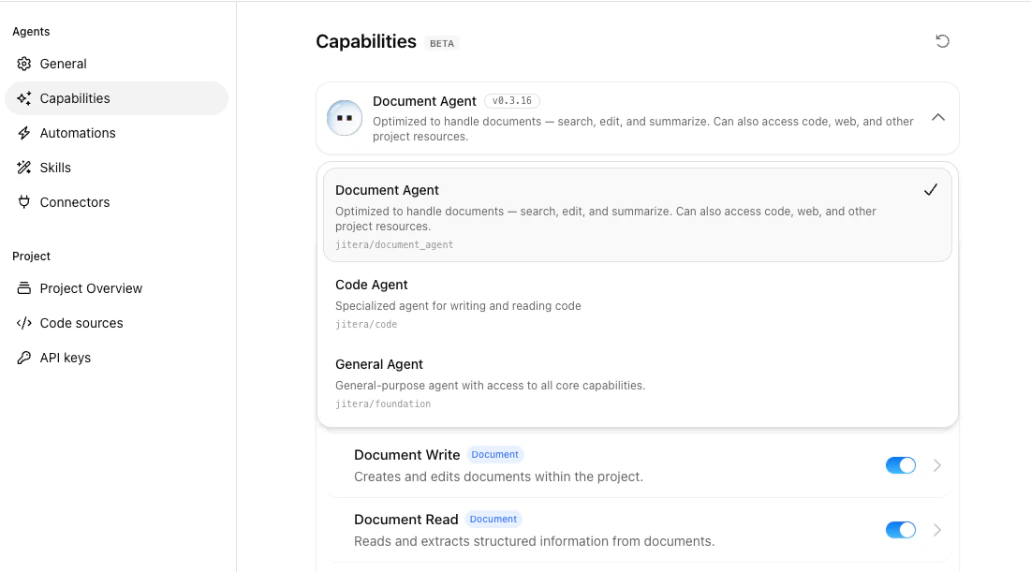This screenshot has height=572, width=1031.
Task: Click 'Creates and edits documents' description
Action: 498,477
